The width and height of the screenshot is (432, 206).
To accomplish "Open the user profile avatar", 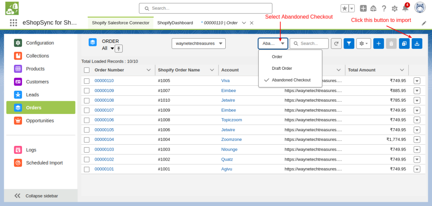I will coord(420,8).
